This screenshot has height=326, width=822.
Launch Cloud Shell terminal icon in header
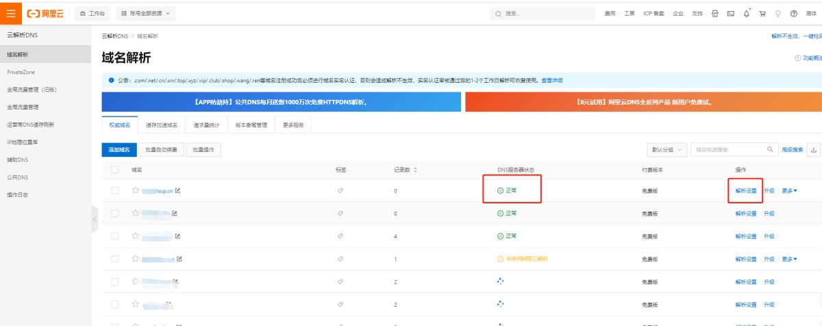pyautogui.click(x=730, y=13)
